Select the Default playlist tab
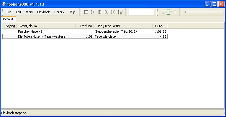226x117 pixels. coord(8,19)
